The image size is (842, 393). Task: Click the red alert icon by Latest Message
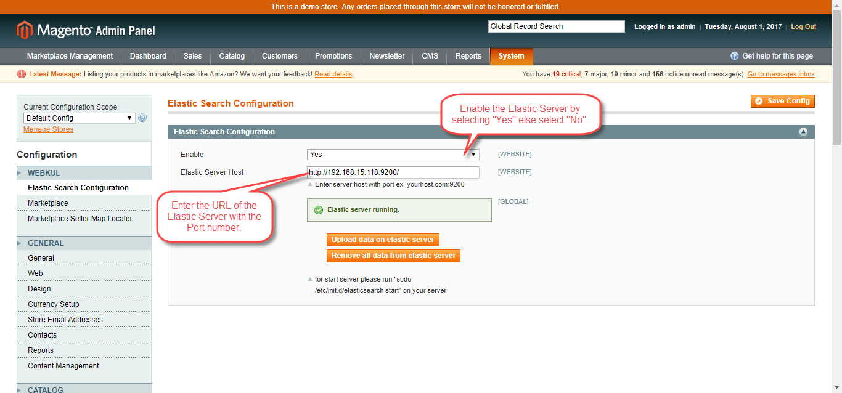(22, 74)
